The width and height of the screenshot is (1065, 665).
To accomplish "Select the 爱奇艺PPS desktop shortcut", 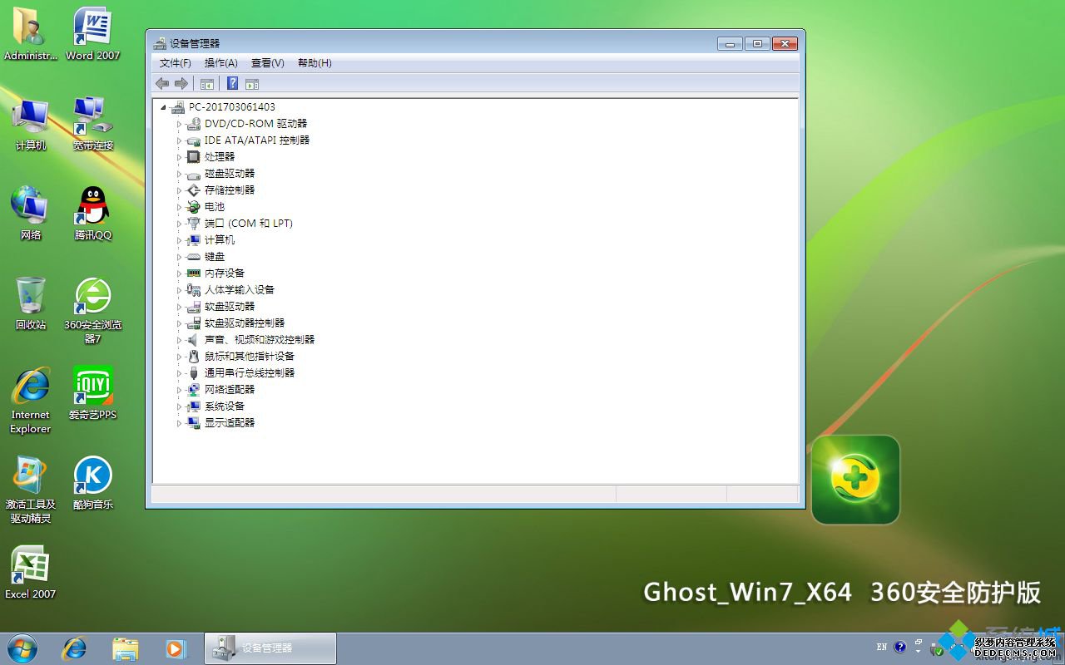I will [x=92, y=393].
